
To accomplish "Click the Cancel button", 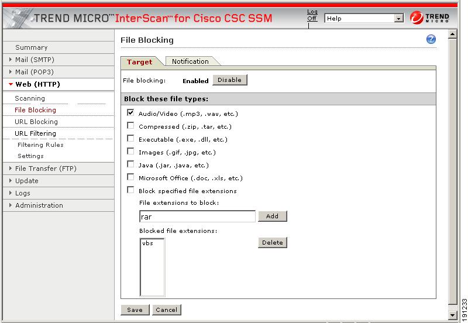I will [167, 310].
